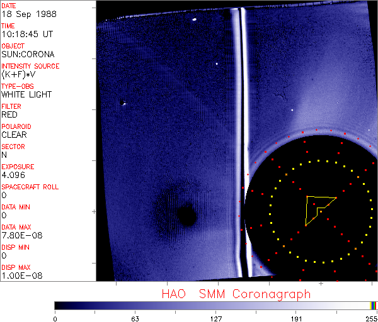Click the dark circular spot in the corona image

point(186,216)
